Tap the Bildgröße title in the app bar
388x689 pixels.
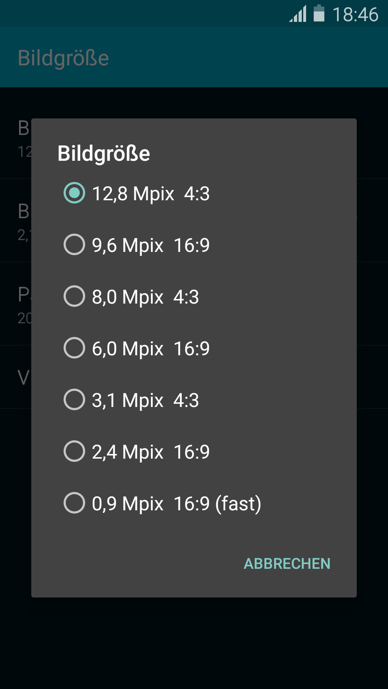coord(63,58)
